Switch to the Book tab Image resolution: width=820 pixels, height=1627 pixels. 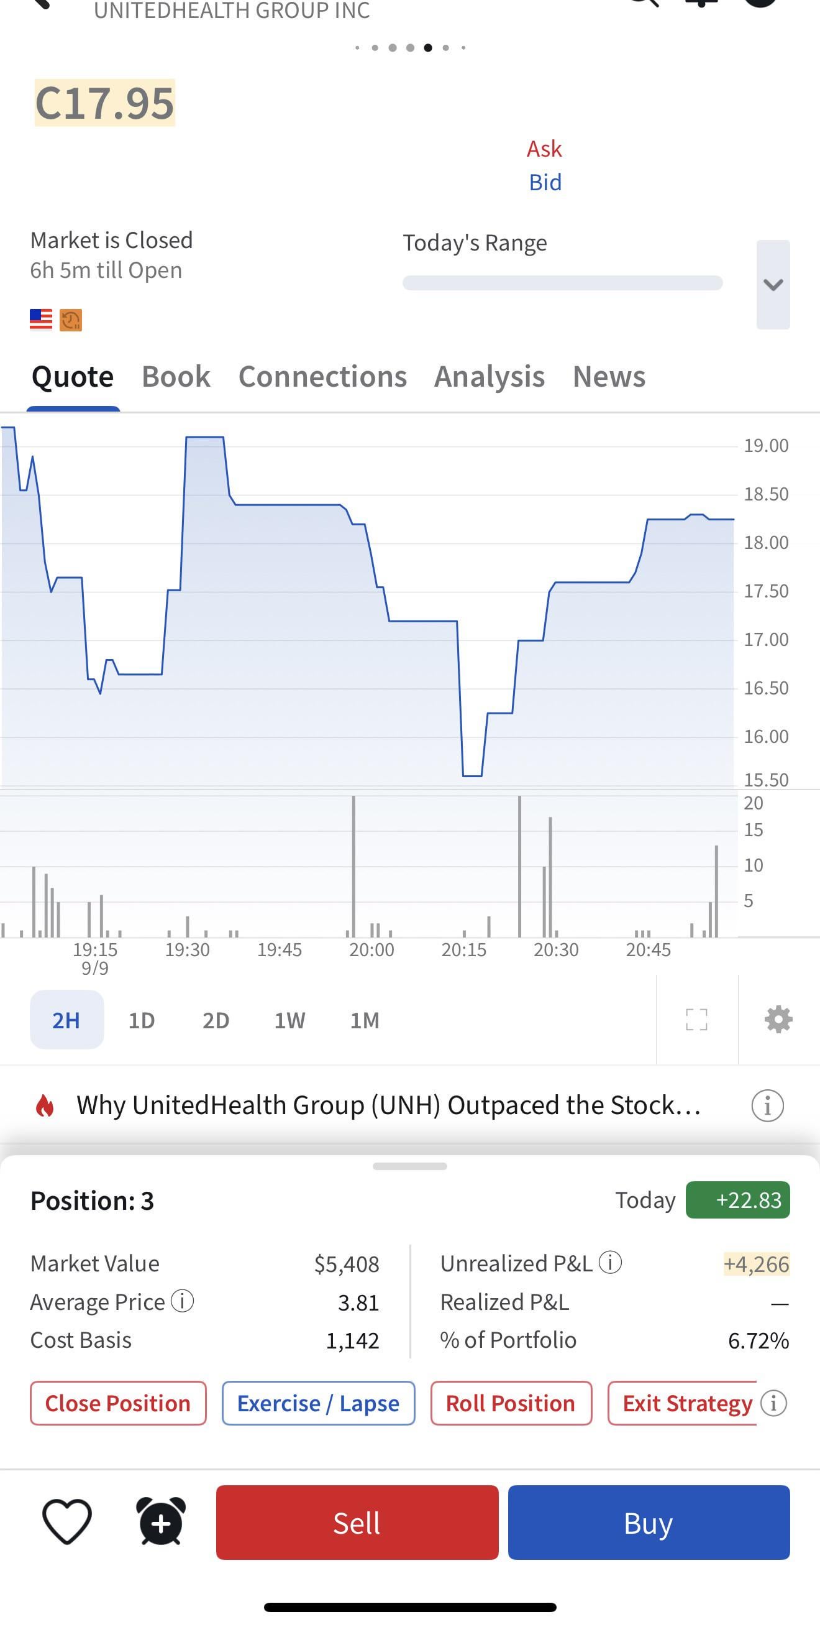click(176, 377)
